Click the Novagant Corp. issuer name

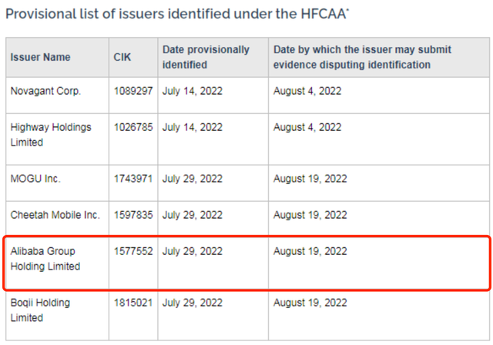coord(45,91)
